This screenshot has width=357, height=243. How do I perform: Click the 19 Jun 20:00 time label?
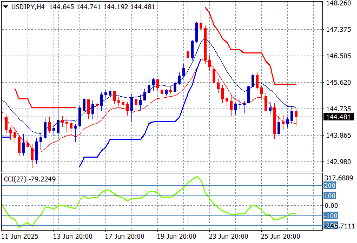coord(176,237)
